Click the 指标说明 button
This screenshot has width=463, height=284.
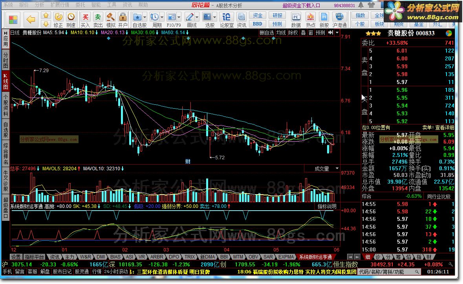coord(327,206)
